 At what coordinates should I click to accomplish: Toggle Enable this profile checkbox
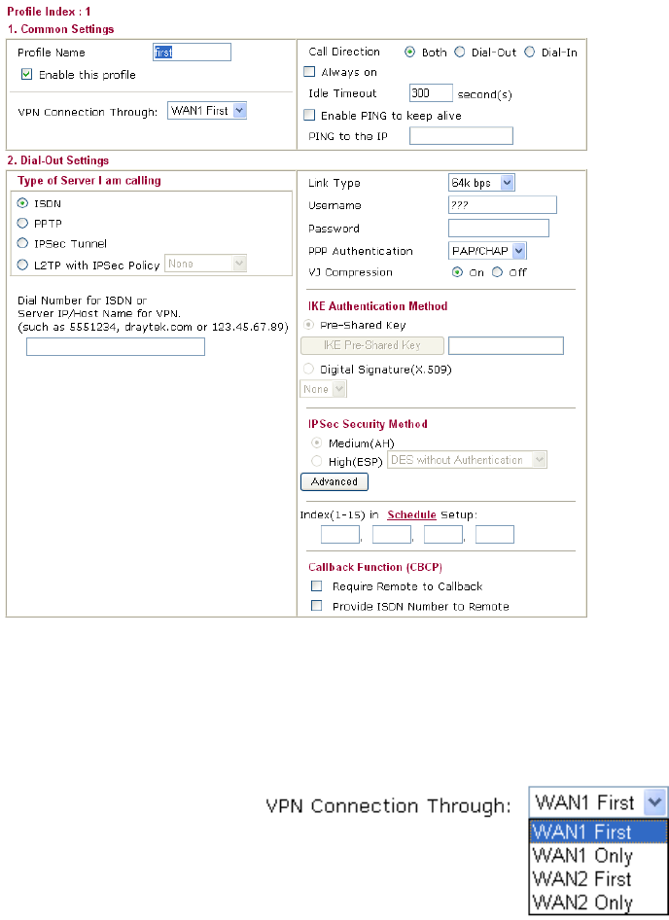[x=26, y=75]
